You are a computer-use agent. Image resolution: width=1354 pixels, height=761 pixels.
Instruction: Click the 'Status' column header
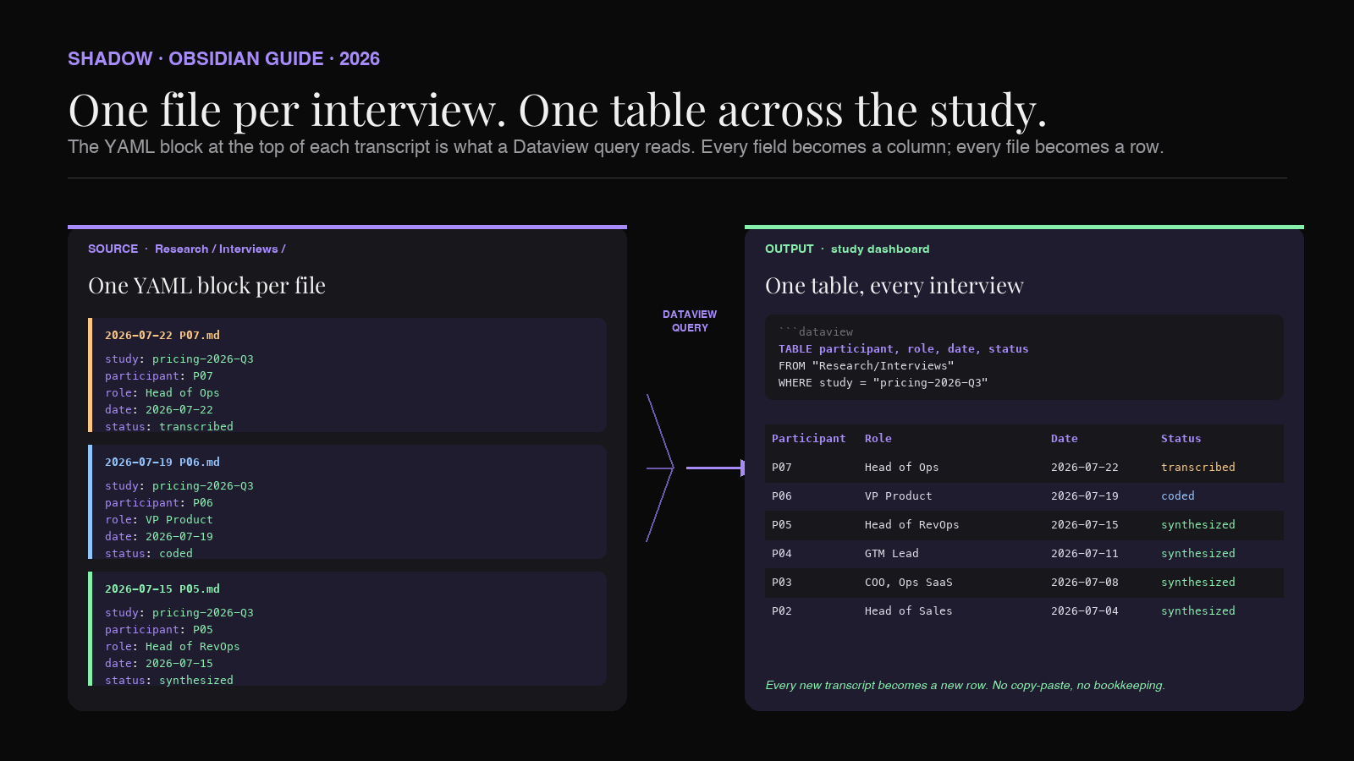(x=1181, y=439)
